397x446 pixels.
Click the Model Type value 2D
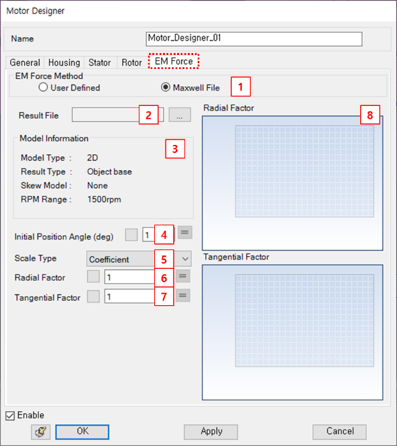(x=93, y=158)
